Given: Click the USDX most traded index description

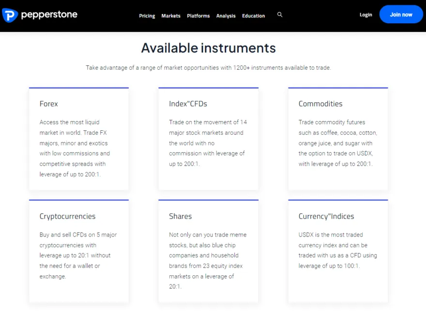Looking at the screenshot, I should click(337, 250).
